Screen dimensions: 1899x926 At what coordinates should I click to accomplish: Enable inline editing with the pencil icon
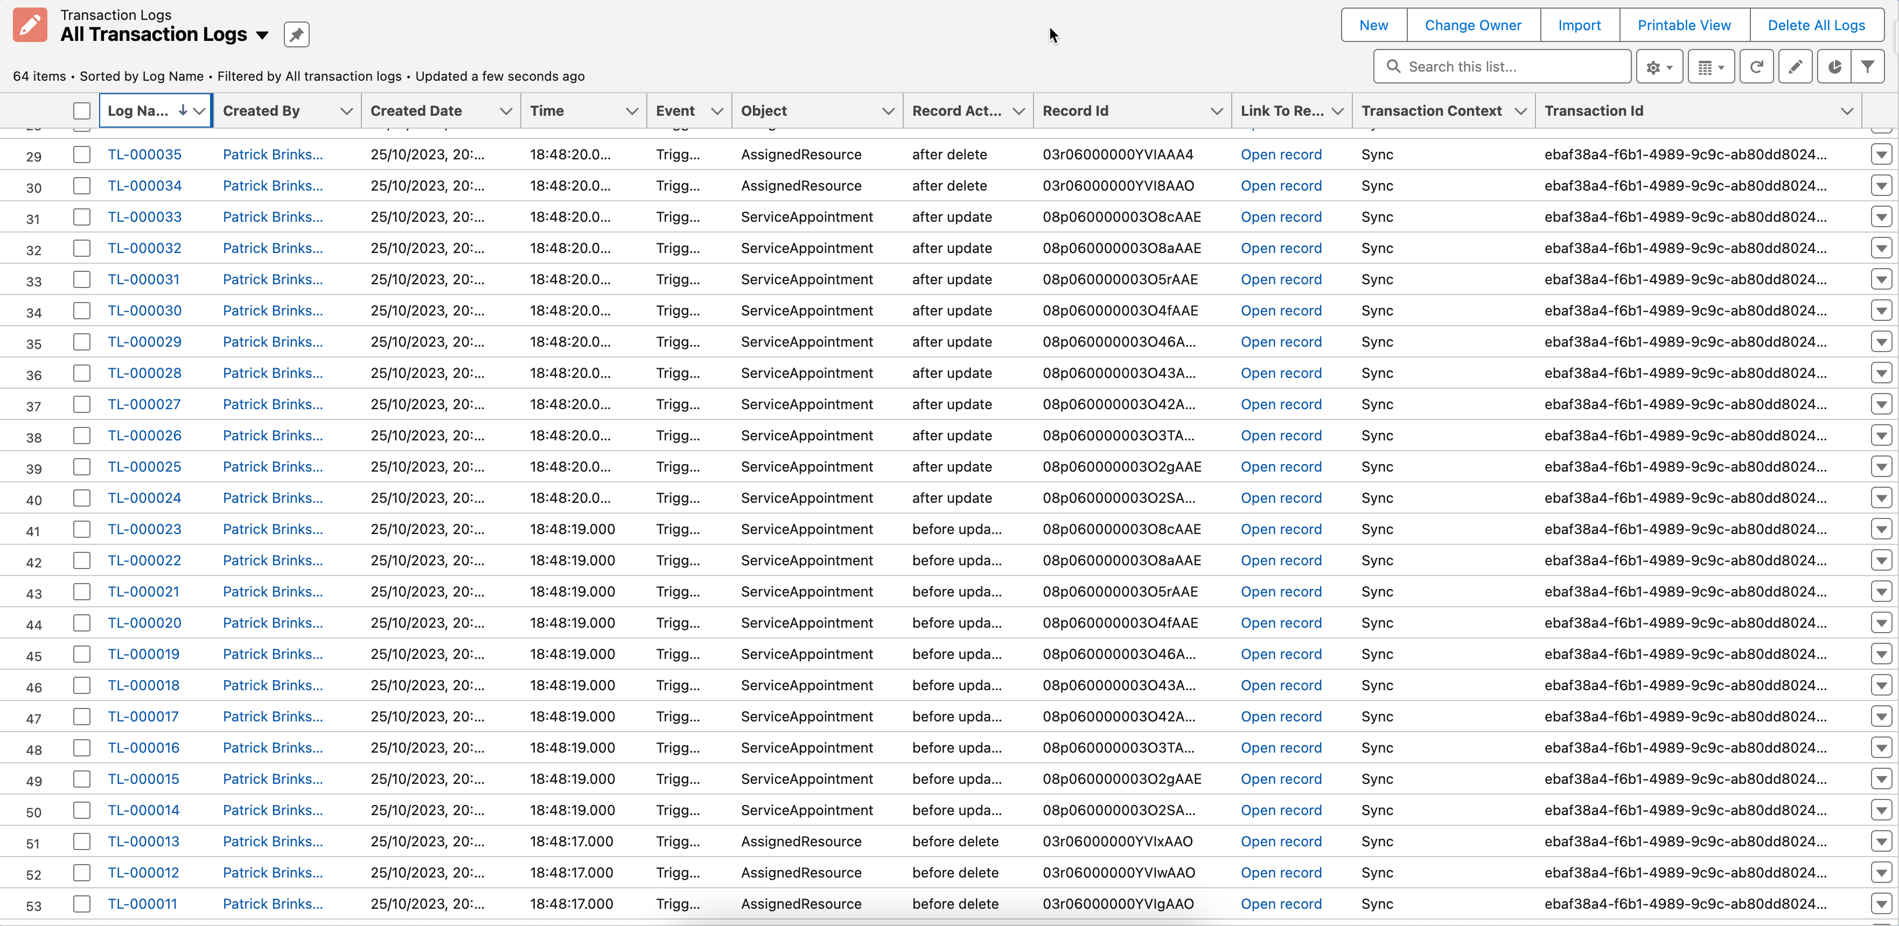1796,66
